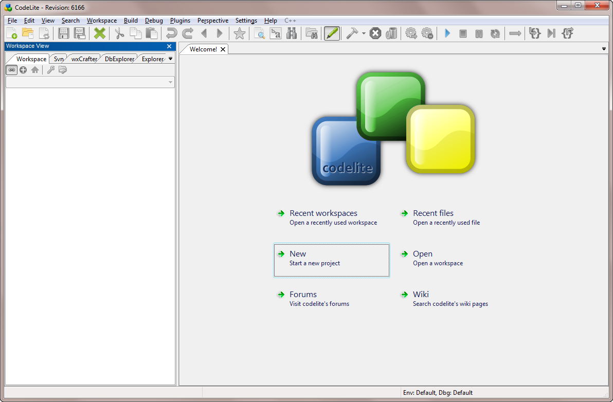Viewport: 613px width, 402px height.
Task: Redo the last undone action
Action: click(188, 33)
